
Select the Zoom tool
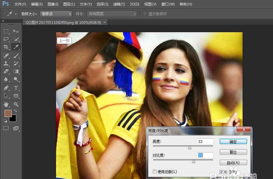point(16,104)
